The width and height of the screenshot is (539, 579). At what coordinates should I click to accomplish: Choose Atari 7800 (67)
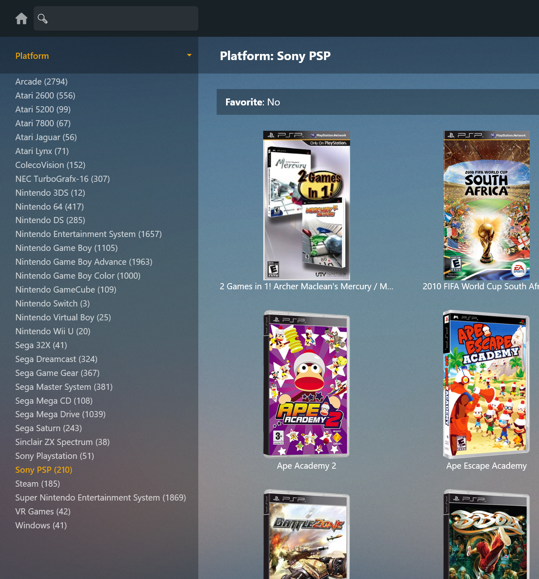[x=43, y=123]
